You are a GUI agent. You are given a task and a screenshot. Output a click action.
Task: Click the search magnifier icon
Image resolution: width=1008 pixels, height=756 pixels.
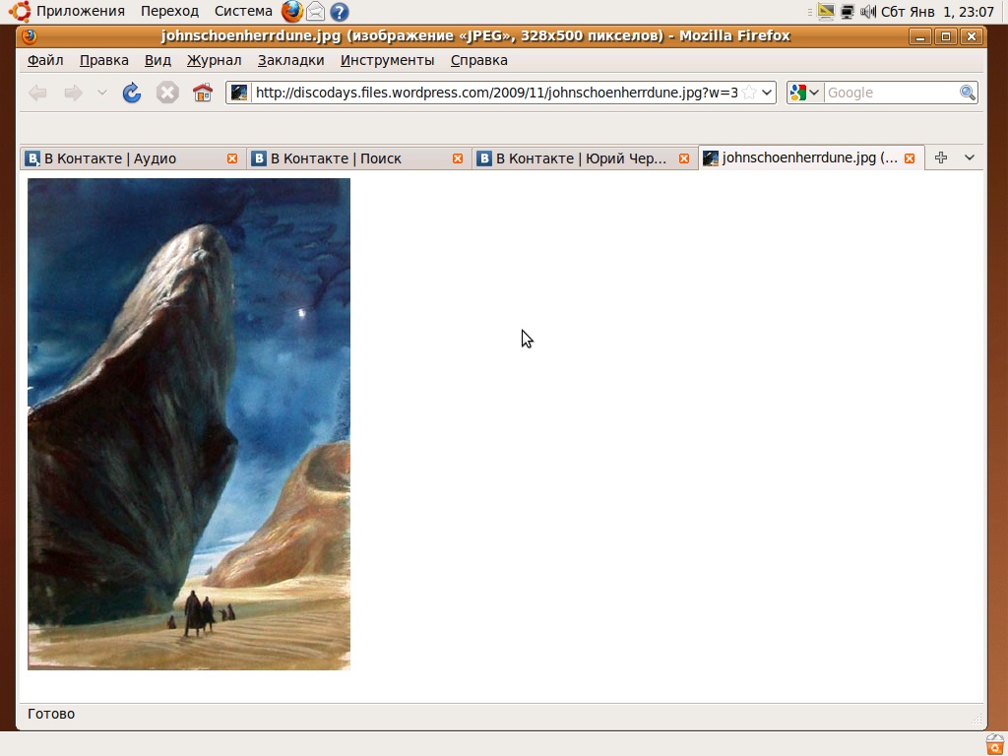click(x=968, y=93)
